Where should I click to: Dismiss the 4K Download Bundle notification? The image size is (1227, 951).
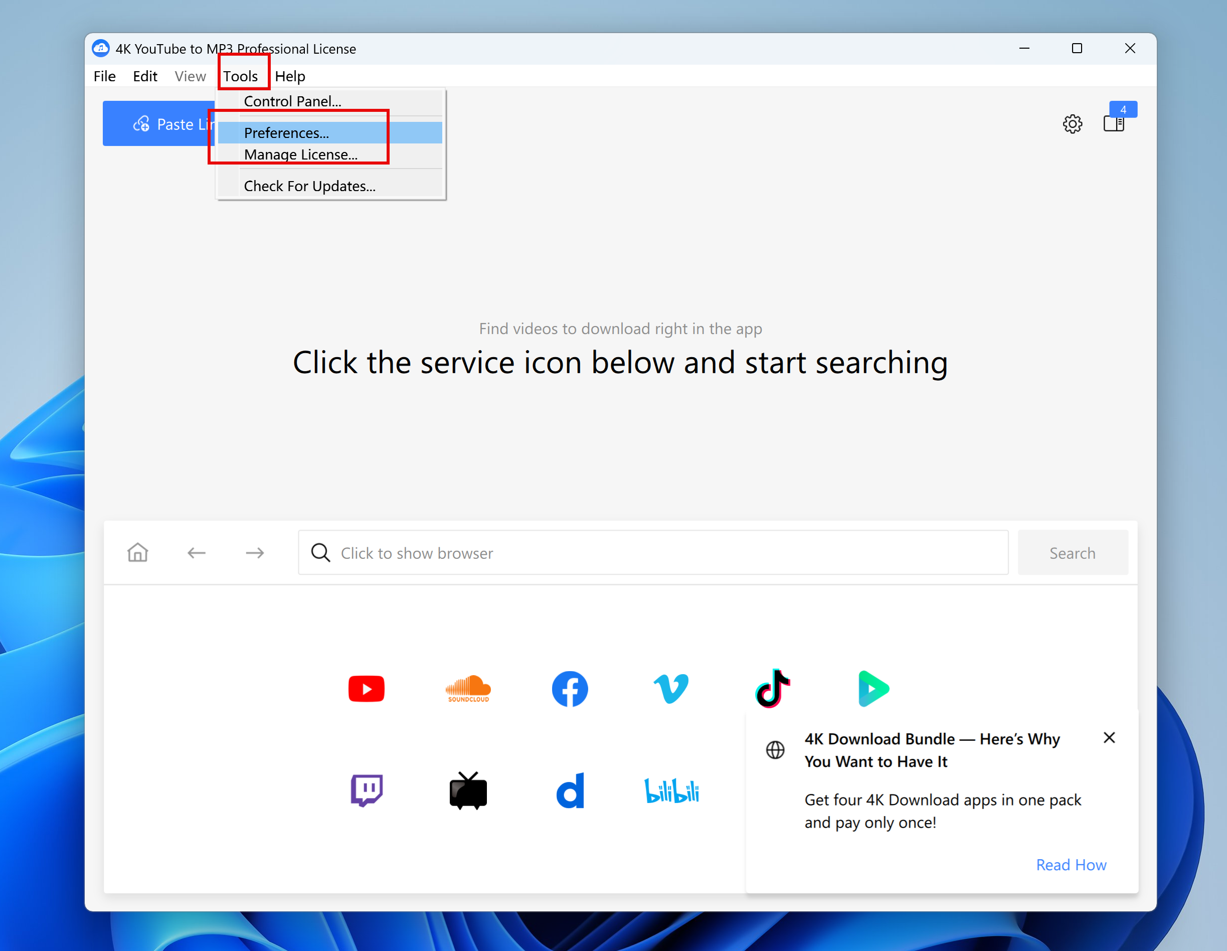1109,737
